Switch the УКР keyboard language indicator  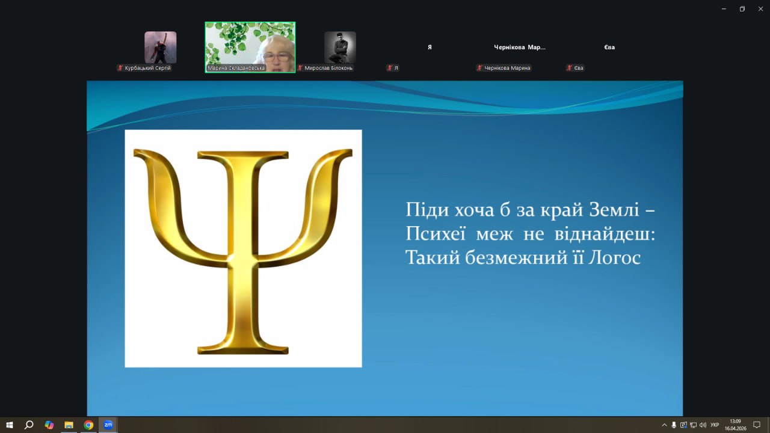715,425
